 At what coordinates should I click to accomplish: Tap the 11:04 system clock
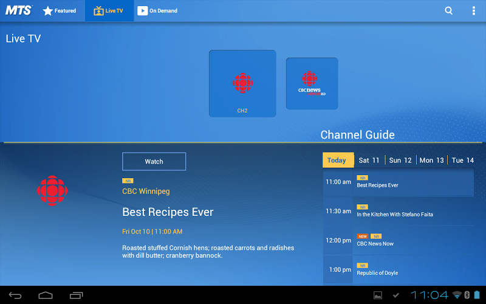430,295
